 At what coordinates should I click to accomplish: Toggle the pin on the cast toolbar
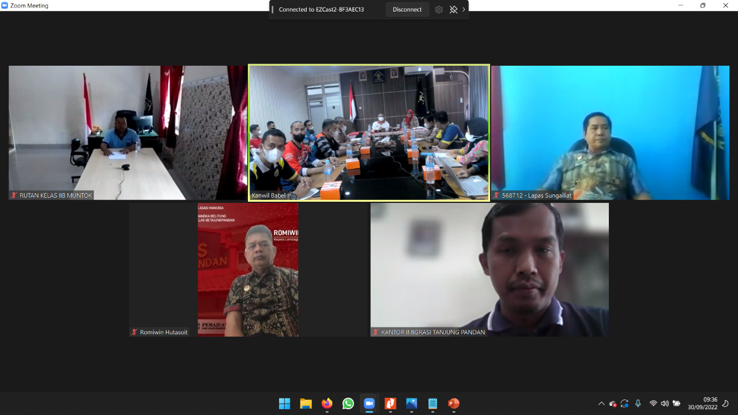[x=453, y=9]
